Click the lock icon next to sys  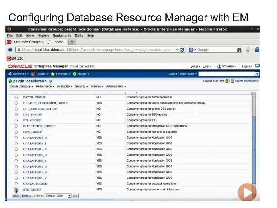(227, 81)
